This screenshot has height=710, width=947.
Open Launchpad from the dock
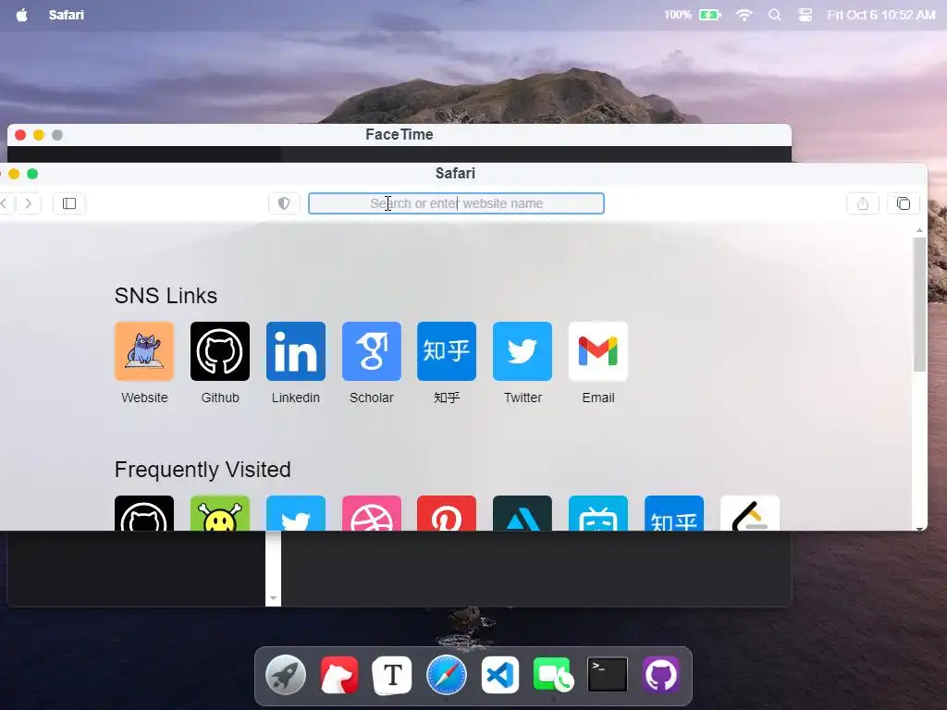[x=285, y=675]
